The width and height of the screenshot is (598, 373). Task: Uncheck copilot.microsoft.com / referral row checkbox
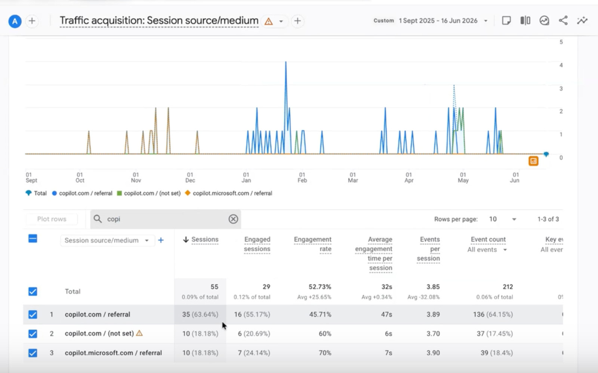click(x=33, y=353)
